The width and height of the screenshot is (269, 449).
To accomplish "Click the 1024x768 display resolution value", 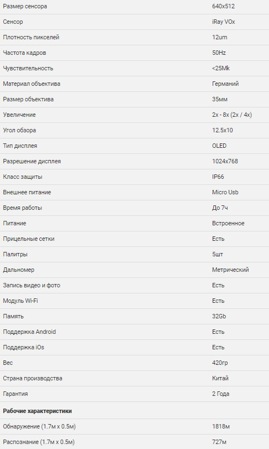I will 225,161.
